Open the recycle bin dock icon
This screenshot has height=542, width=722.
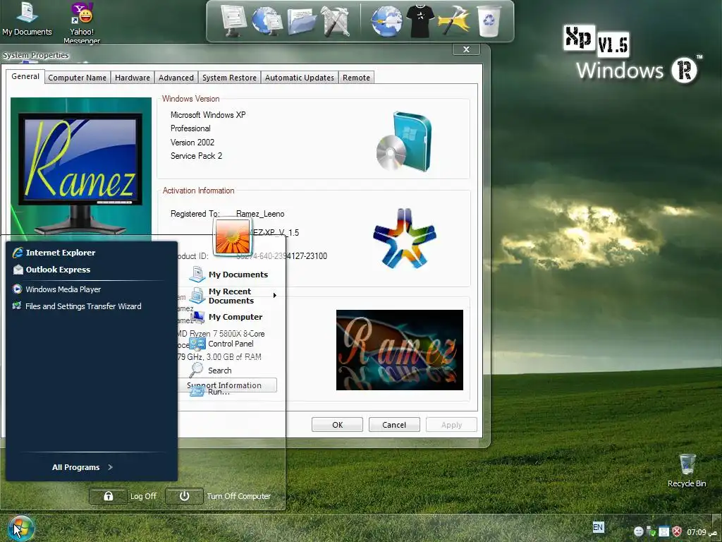tap(489, 20)
